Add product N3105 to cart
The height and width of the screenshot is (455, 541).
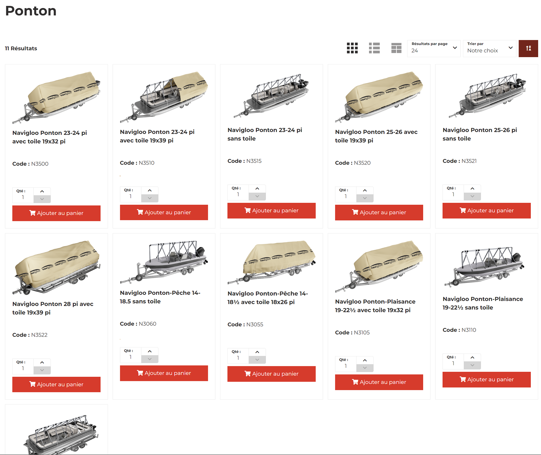[x=379, y=382]
